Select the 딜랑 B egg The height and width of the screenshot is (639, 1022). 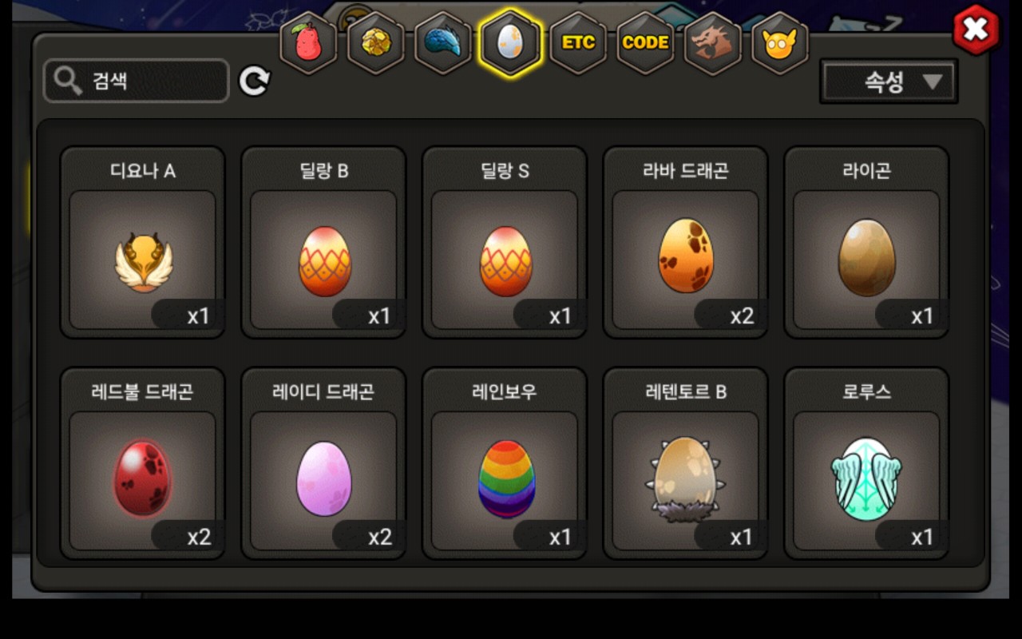(324, 242)
